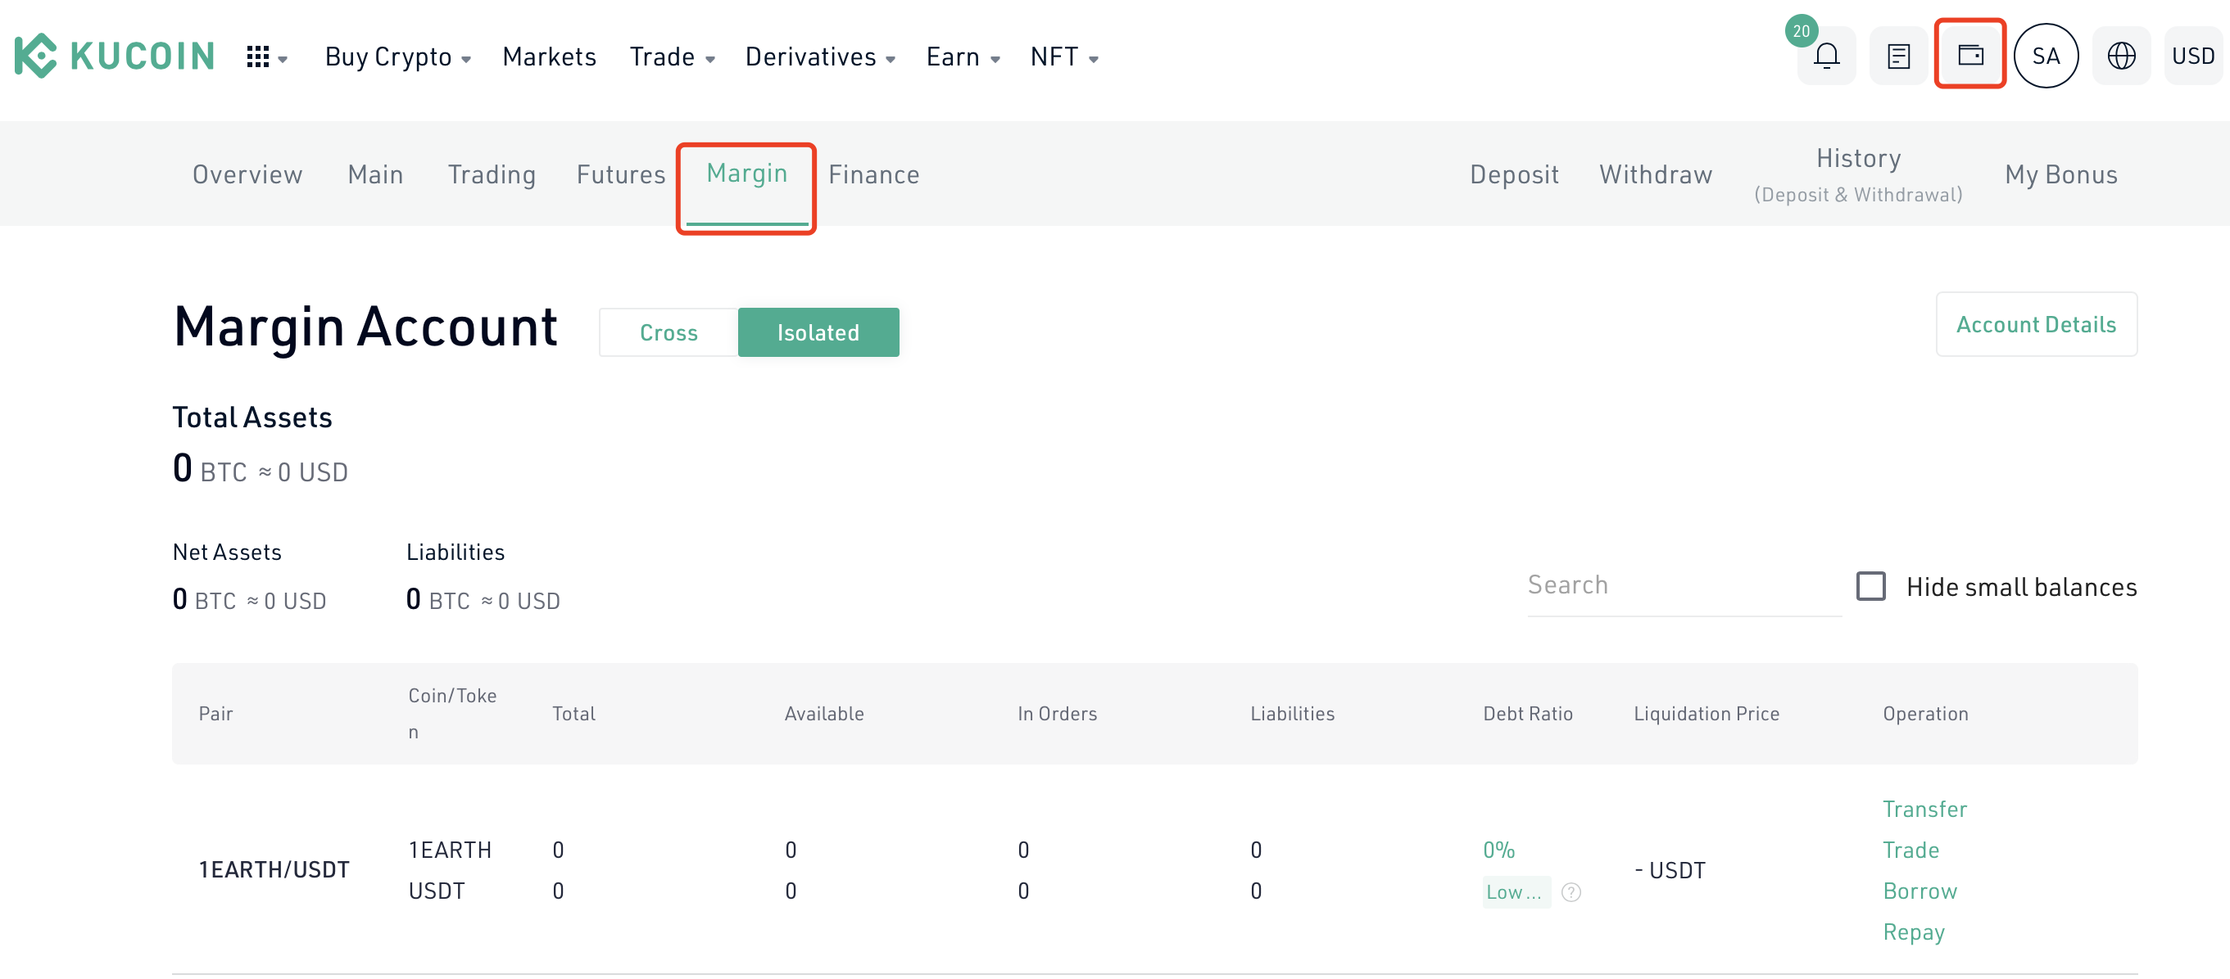The width and height of the screenshot is (2230, 979).
Task: Focus the Search input field
Action: [x=1684, y=585]
